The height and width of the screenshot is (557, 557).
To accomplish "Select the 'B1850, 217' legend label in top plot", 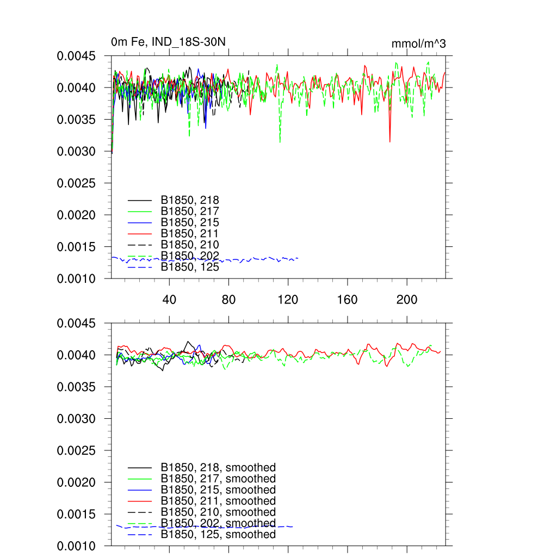I will coord(190,211).
